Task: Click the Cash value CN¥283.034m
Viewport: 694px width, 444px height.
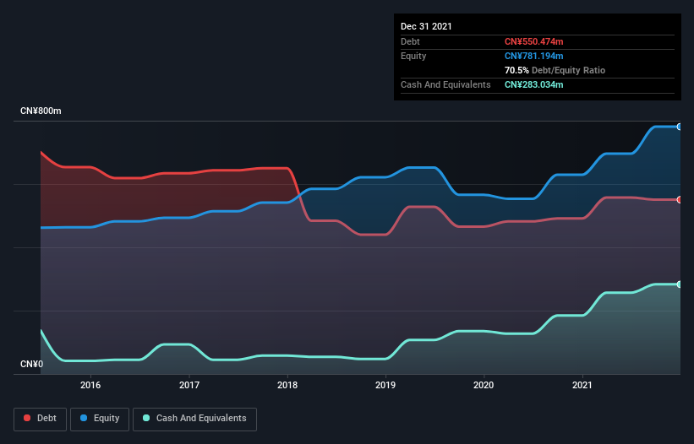Action: 533,84
